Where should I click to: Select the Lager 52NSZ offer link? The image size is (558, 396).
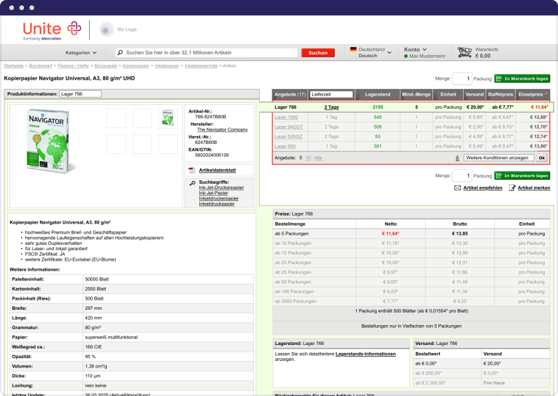click(288, 137)
